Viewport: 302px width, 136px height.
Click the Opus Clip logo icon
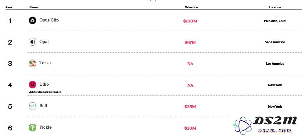click(32, 21)
